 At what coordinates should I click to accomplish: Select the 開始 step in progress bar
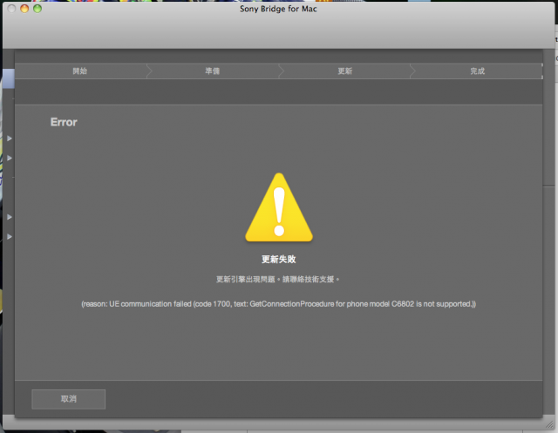(x=80, y=71)
